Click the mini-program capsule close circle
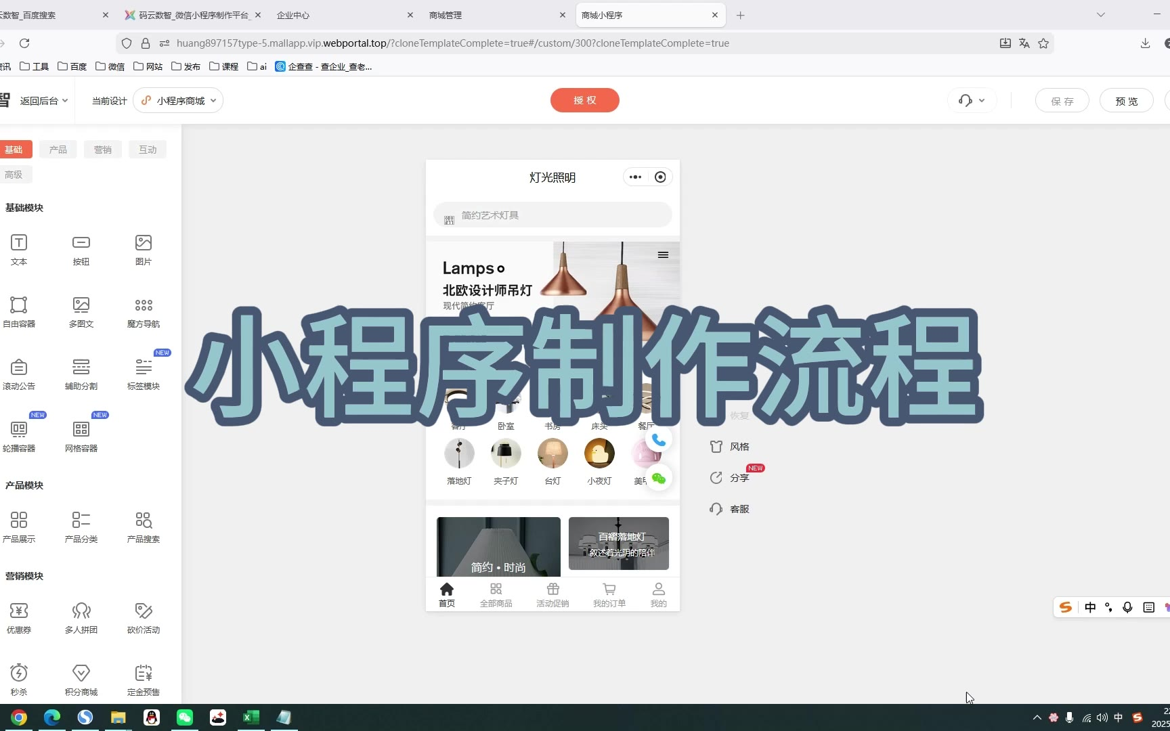 point(660,177)
